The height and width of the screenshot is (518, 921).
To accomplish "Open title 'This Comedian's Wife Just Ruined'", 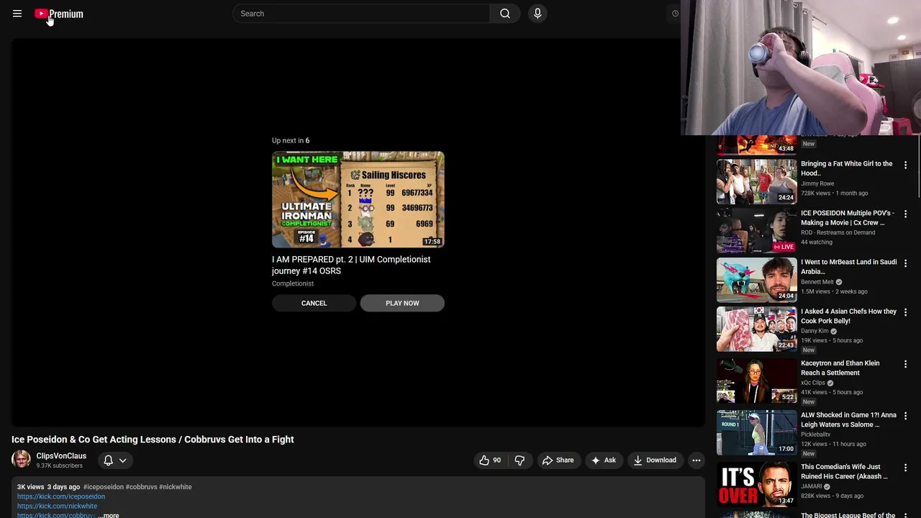I will 845,471.
